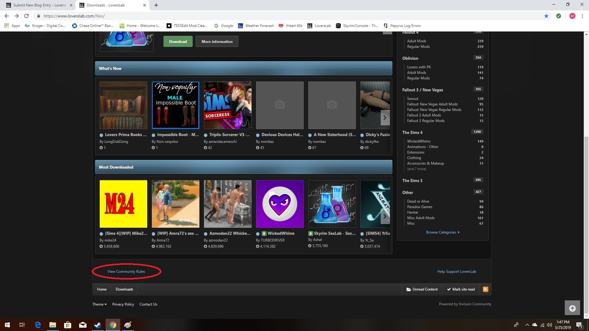This screenshot has width=589, height=331.
Task: Open Steam from the taskbar
Action: [x=98, y=325]
